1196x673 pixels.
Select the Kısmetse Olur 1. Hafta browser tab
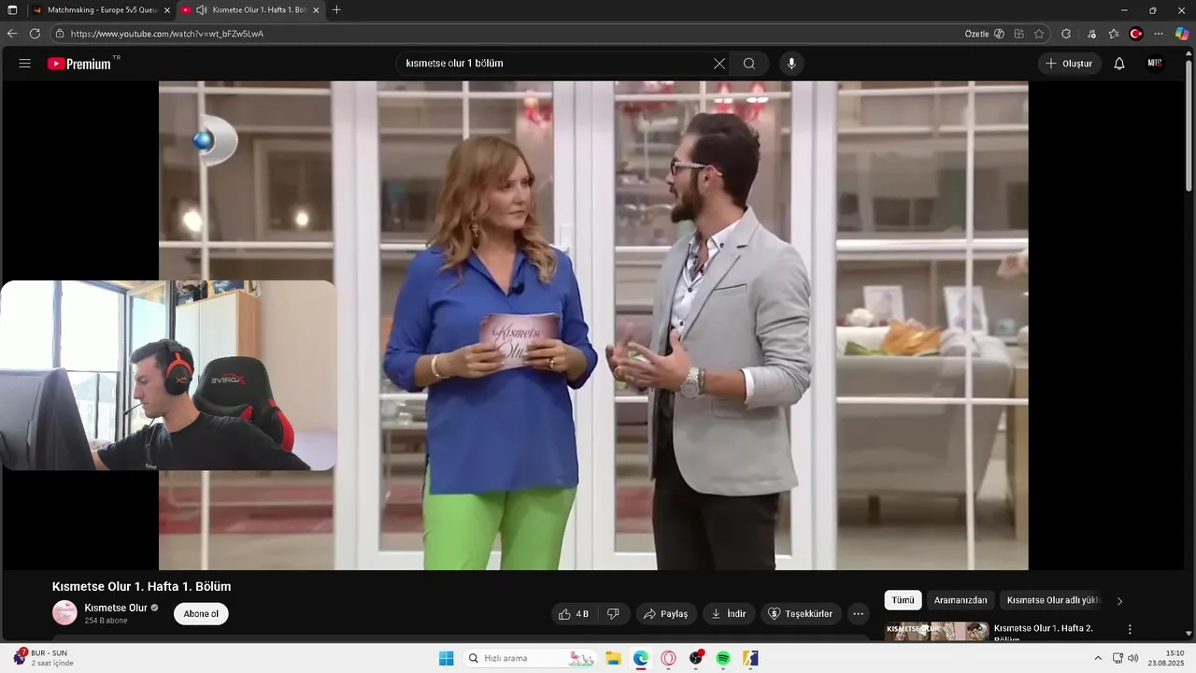(250, 10)
